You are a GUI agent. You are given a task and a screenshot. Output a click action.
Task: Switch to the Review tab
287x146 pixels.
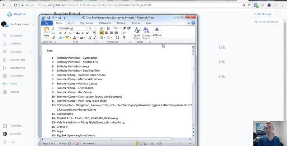[x=136, y=23]
